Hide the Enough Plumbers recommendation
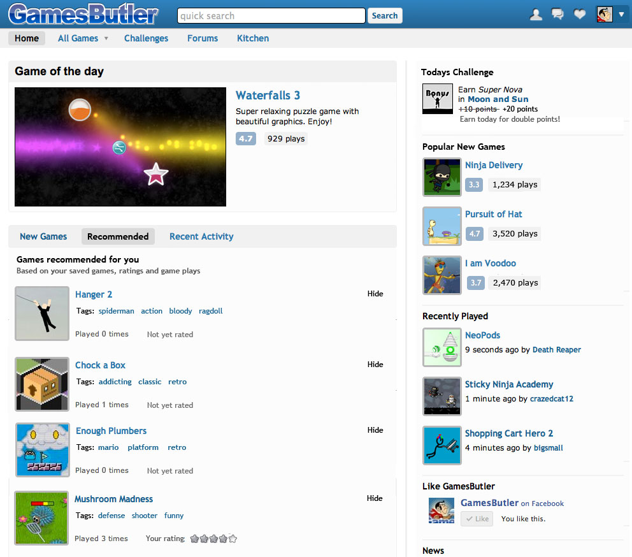632x557 pixels. coord(375,430)
